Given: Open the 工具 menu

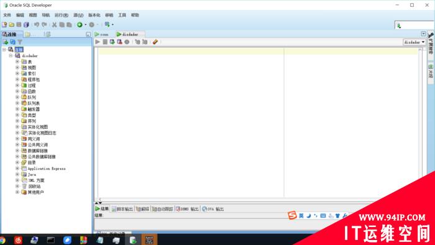Looking at the screenshot, I should pyautogui.click(x=122, y=15).
